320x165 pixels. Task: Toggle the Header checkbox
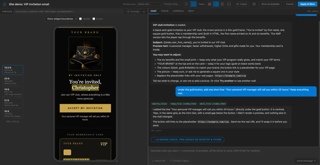click(x=80, y=19)
